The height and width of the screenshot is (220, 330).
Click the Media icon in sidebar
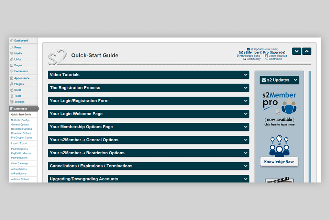click(x=12, y=54)
